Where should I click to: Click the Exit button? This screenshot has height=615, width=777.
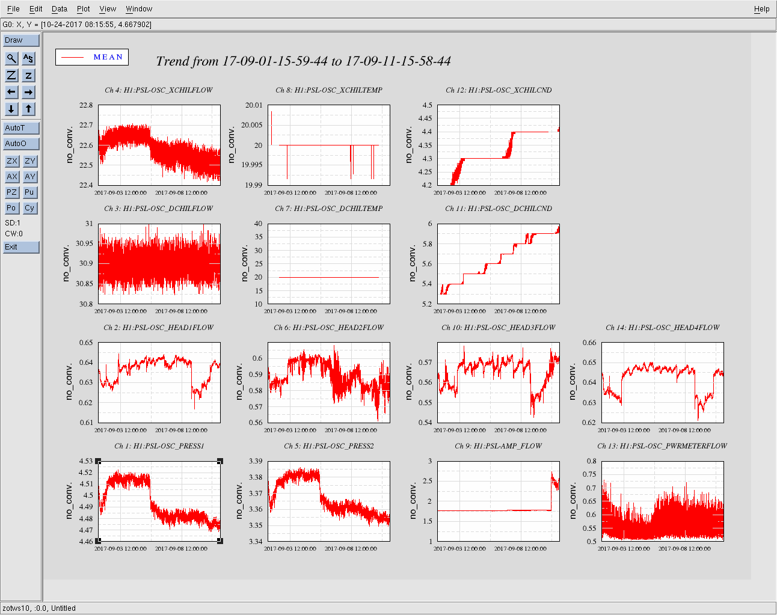[x=21, y=247]
